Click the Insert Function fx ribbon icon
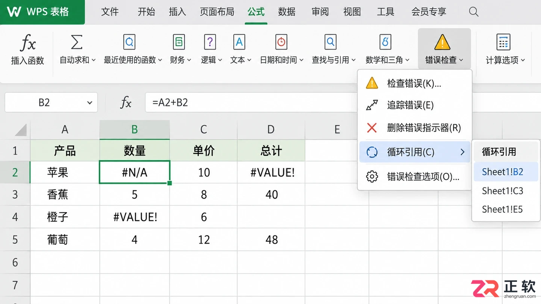This screenshot has height=304, width=541. (28, 43)
